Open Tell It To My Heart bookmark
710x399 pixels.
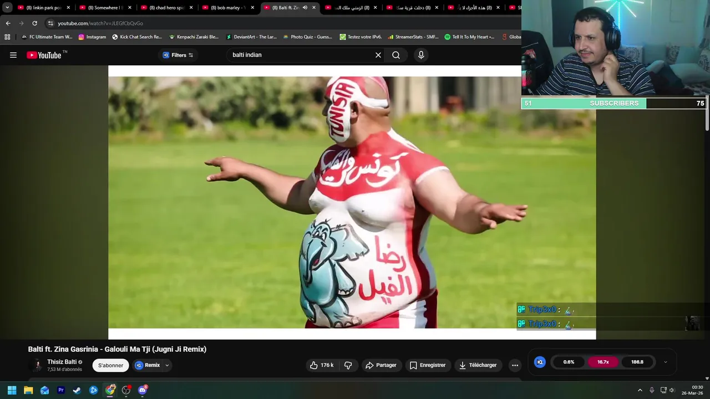point(469,37)
